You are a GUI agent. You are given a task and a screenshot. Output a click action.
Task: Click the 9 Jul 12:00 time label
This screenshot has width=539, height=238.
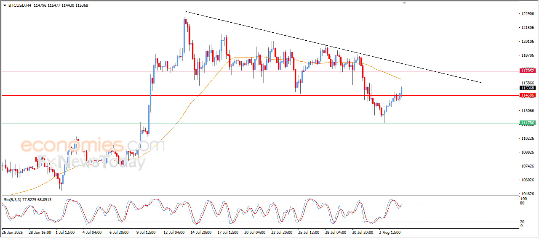pyautogui.click(x=146, y=232)
